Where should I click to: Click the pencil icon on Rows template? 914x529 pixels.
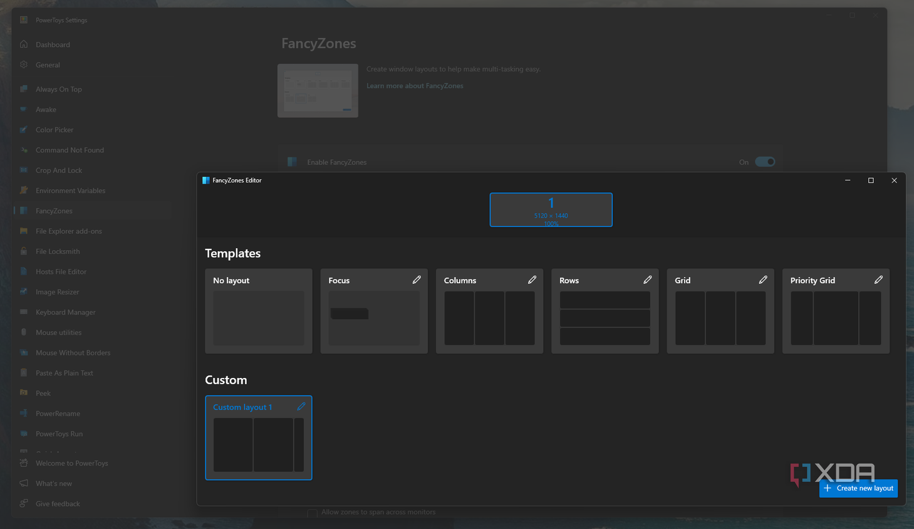pyautogui.click(x=647, y=280)
